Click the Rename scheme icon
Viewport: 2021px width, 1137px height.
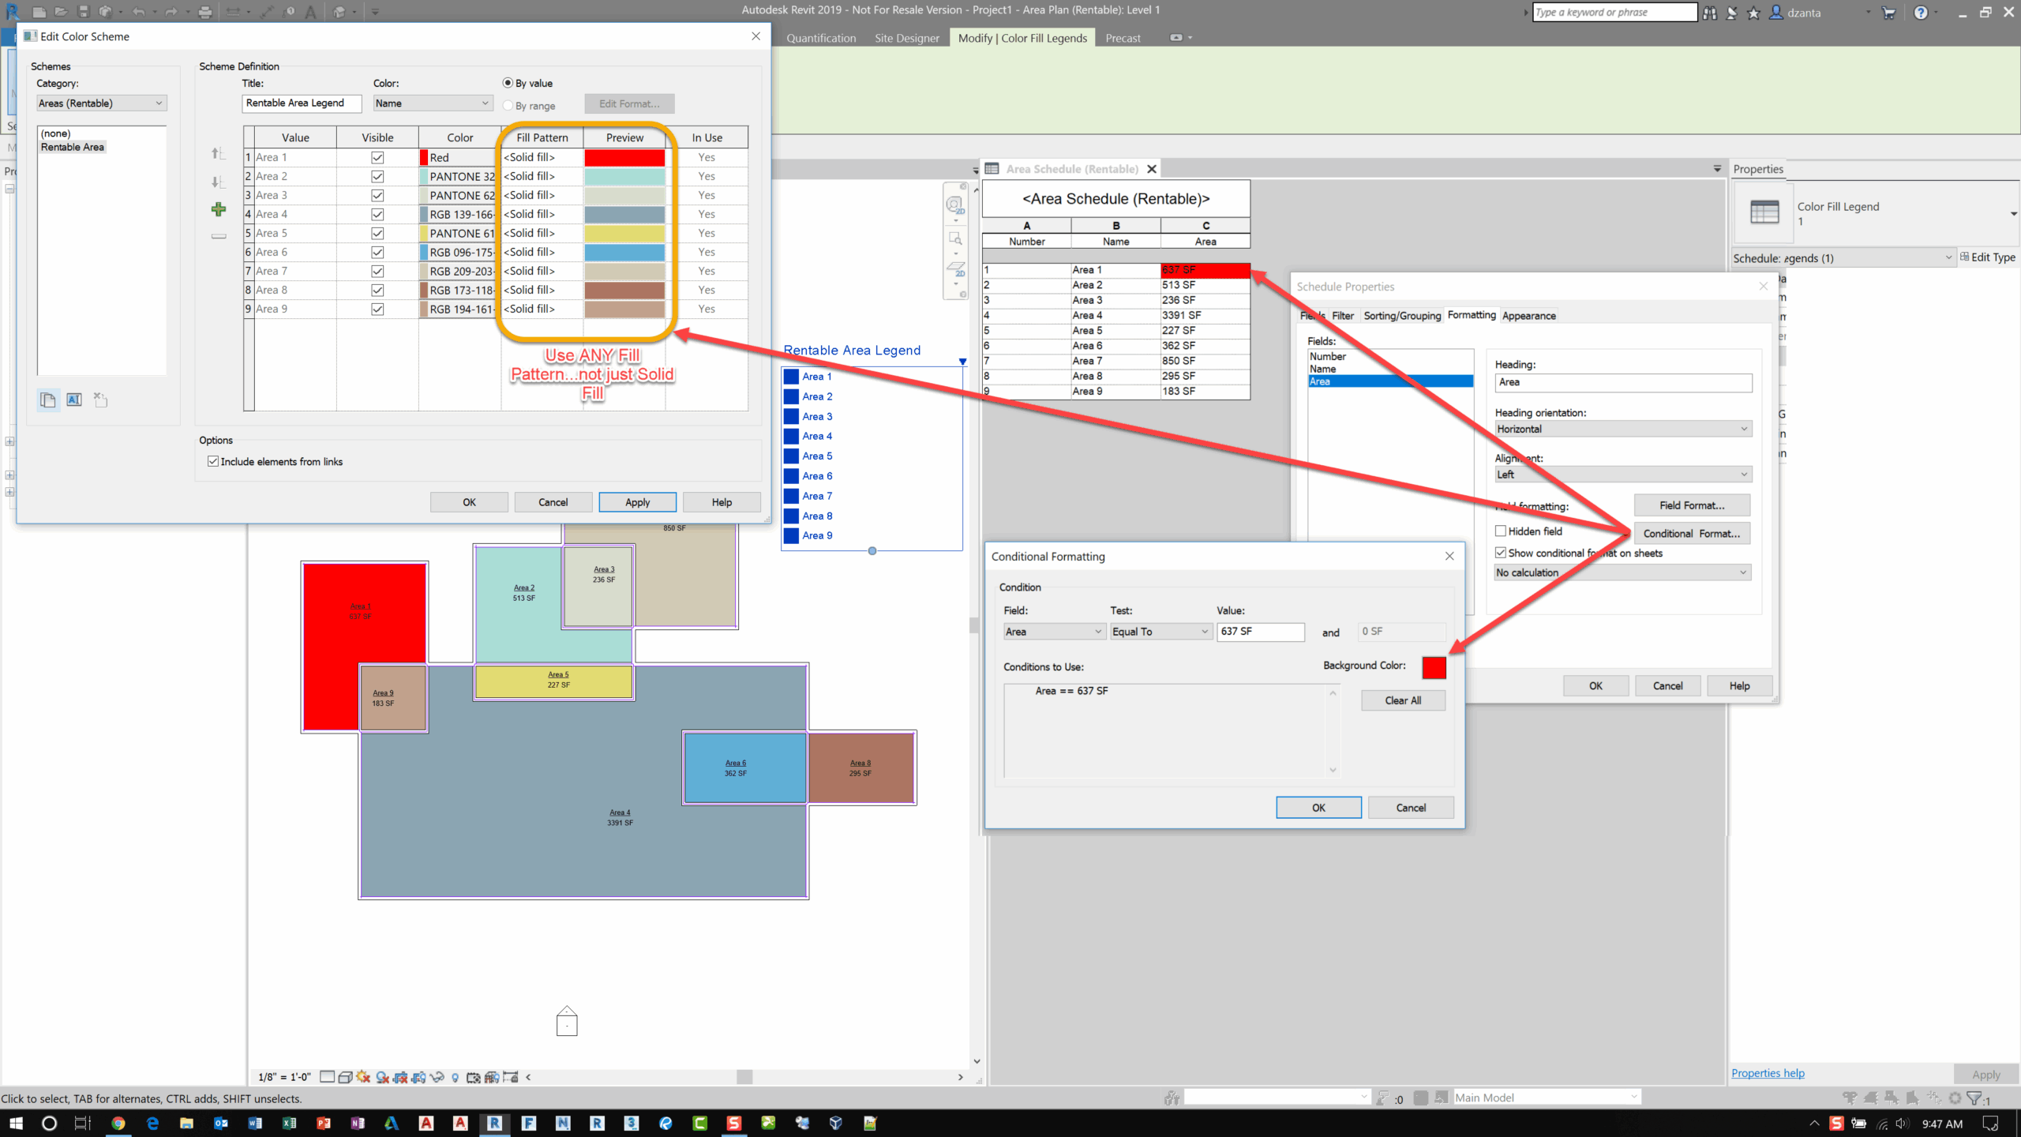[74, 400]
